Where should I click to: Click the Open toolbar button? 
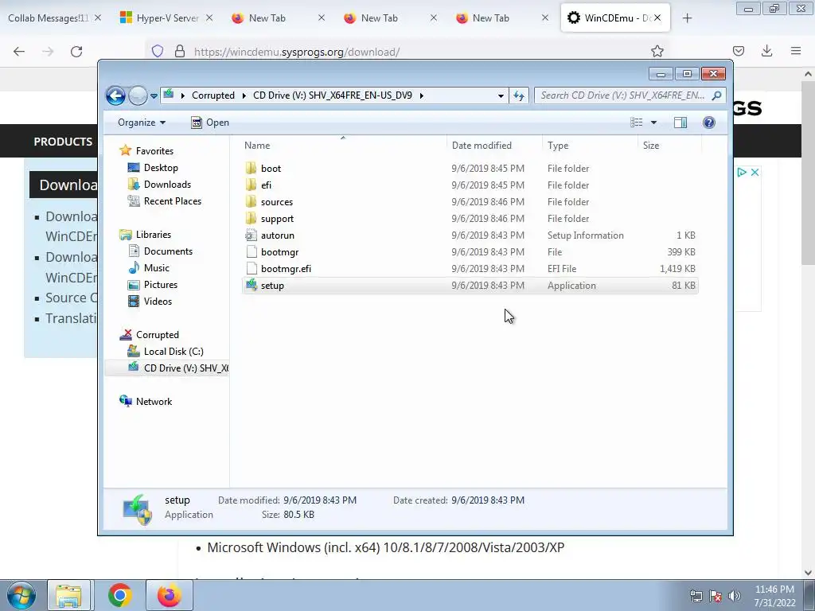pos(210,123)
